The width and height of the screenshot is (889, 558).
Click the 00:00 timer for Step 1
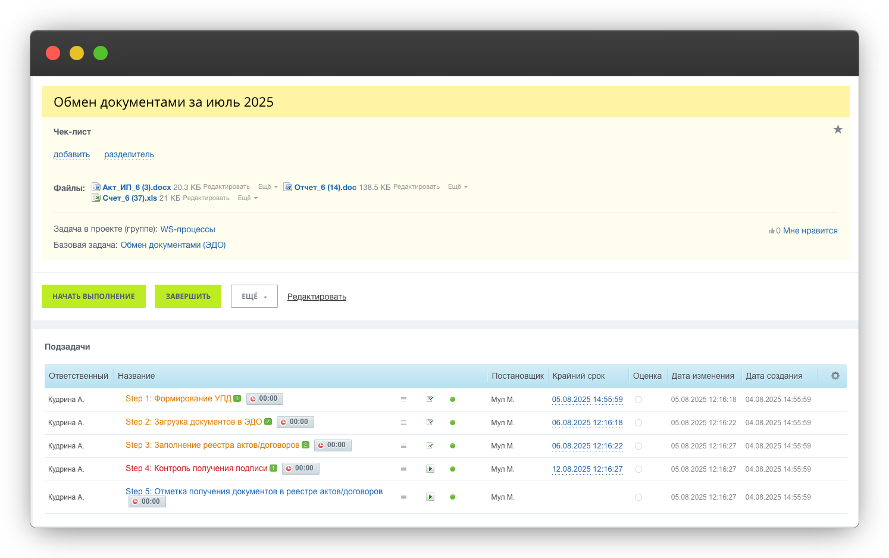[x=264, y=399]
